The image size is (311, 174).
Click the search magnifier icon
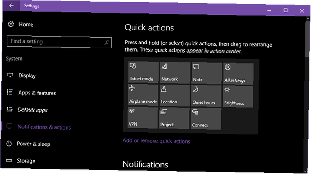coord(107,43)
